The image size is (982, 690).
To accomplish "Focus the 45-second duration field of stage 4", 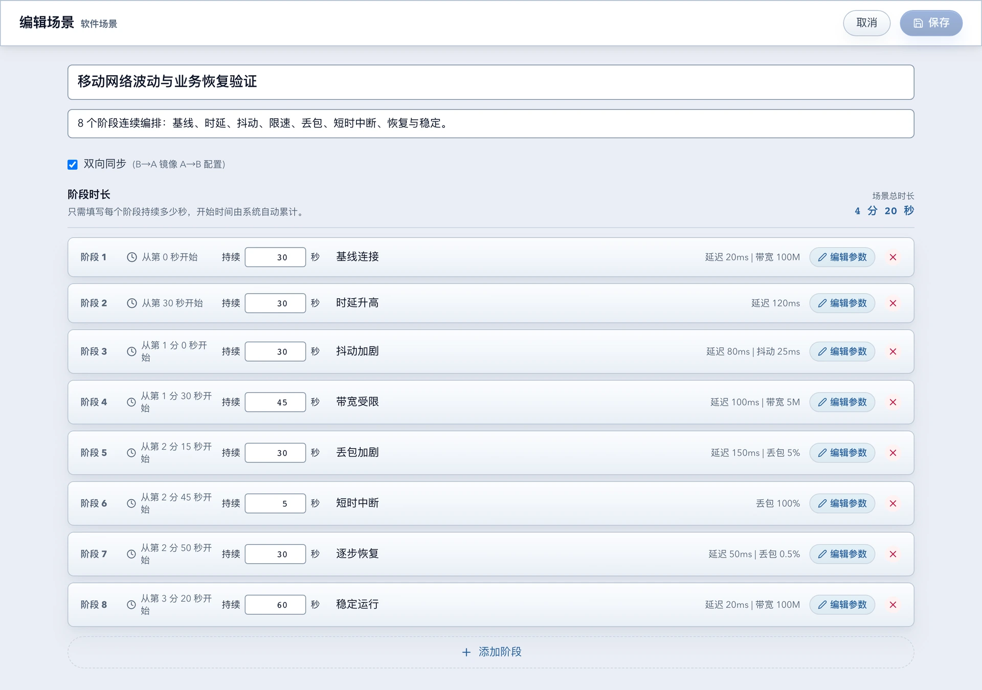I will point(275,402).
